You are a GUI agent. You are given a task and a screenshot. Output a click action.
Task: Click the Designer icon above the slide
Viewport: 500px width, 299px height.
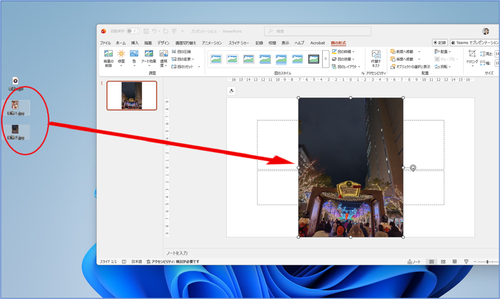231,91
